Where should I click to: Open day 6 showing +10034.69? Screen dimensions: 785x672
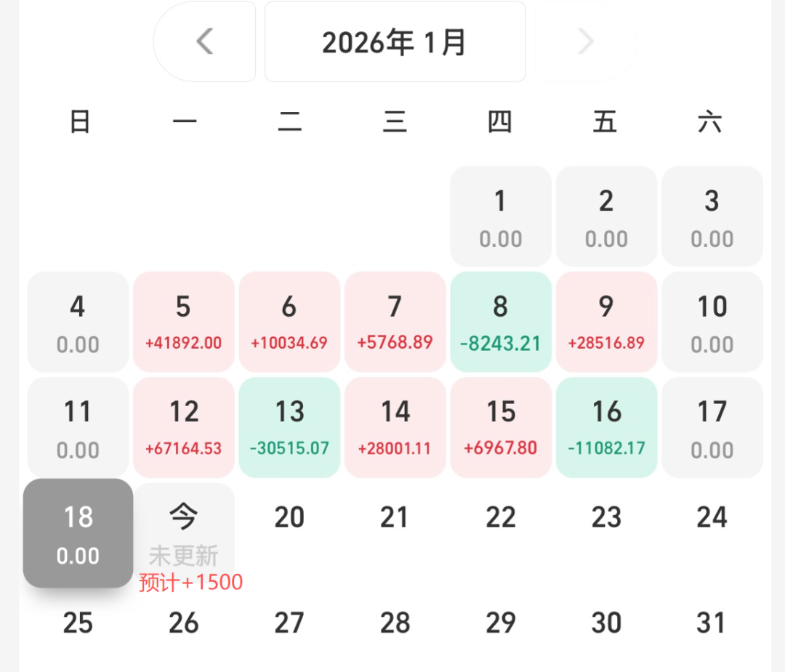tap(289, 322)
